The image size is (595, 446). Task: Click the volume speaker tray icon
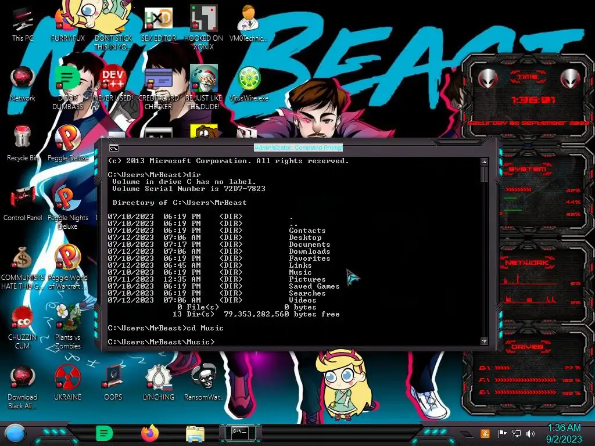(x=531, y=433)
